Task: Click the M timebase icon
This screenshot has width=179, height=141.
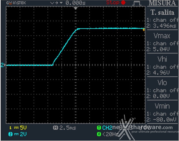Action: point(55,128)
